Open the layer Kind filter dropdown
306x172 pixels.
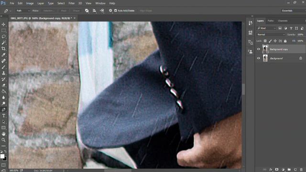[266, 28]
